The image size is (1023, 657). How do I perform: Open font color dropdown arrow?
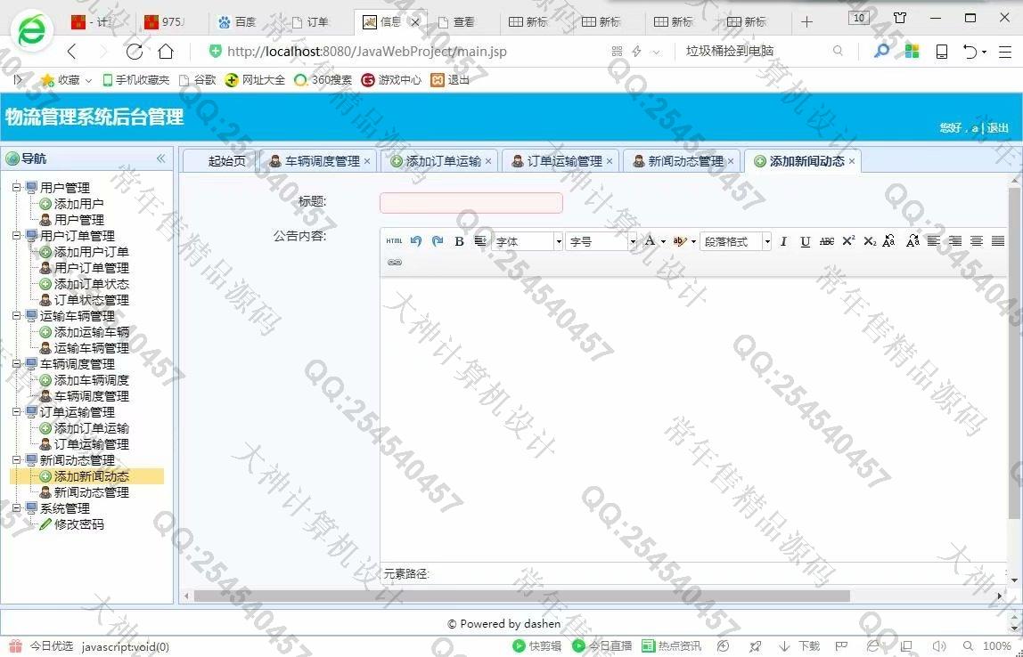point(663,242)
